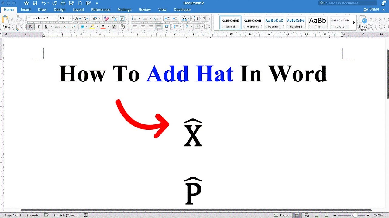Cut selection with the scissors icon
This screenshot has height=218, width=389.
(x=18, y=16)
